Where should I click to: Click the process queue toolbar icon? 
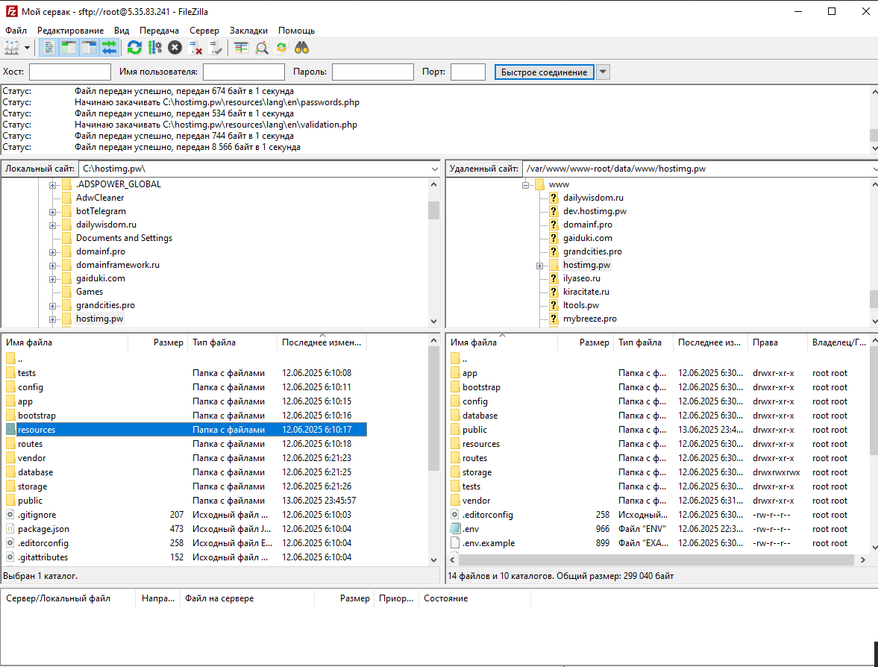point(155,48)
